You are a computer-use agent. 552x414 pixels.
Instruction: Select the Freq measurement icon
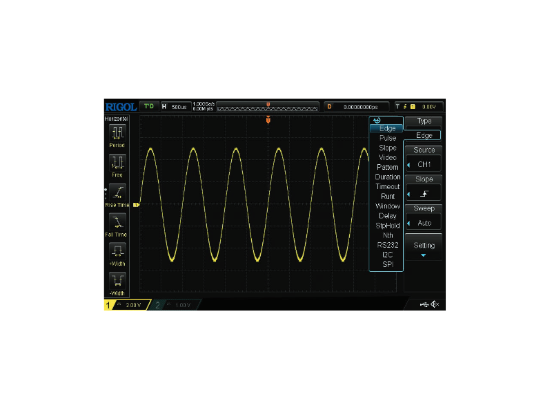tap(117, 162)
